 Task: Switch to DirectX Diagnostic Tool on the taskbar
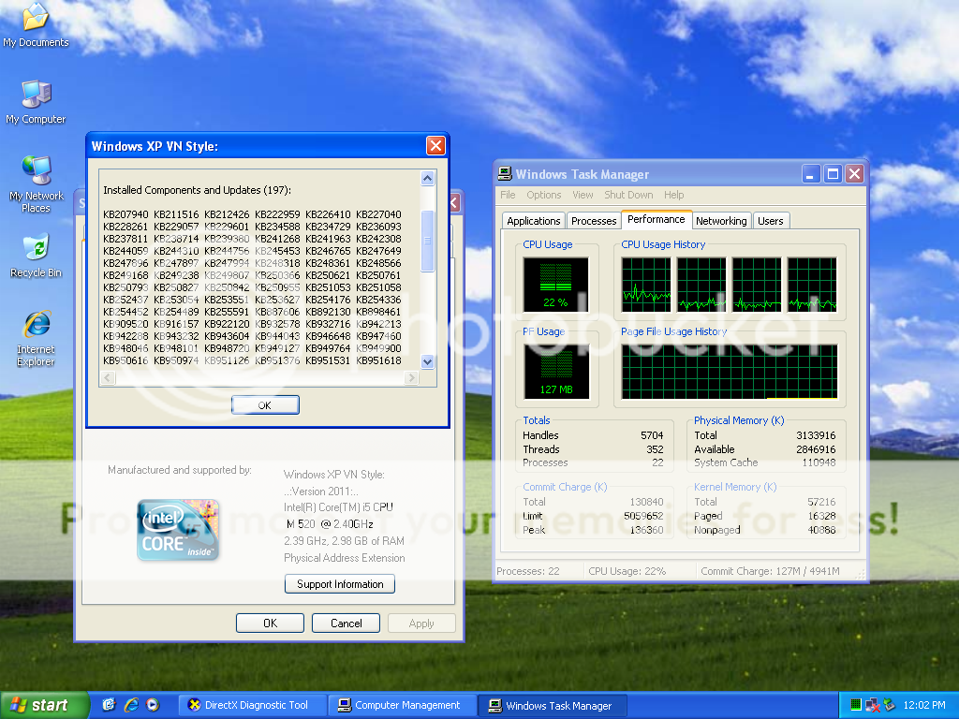tap(253, 705)
